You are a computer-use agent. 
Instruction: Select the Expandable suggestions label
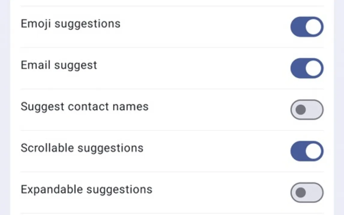pos(86,189)
